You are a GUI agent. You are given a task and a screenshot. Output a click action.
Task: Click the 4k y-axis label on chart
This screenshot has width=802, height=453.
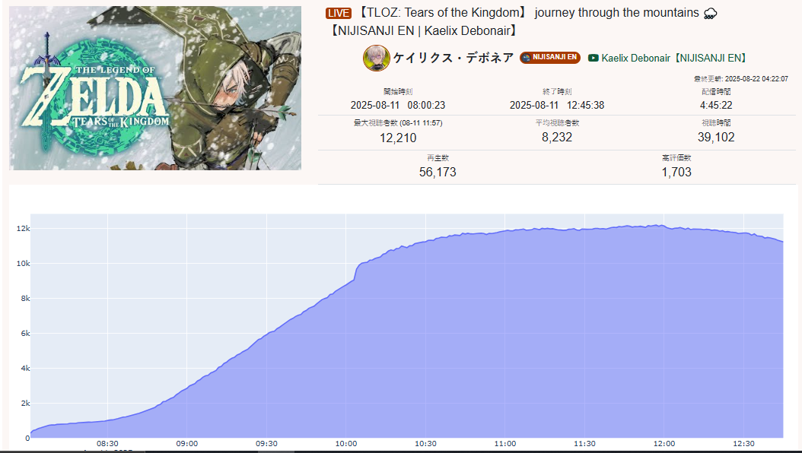[x=25, y=368]
